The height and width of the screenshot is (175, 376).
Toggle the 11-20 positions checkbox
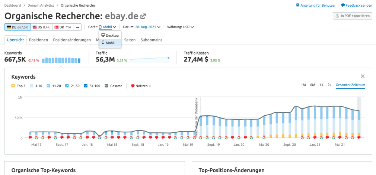pos(48,86)
